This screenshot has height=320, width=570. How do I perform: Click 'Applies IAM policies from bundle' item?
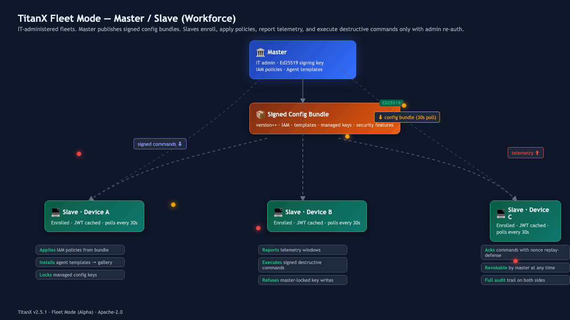(80, 250)
